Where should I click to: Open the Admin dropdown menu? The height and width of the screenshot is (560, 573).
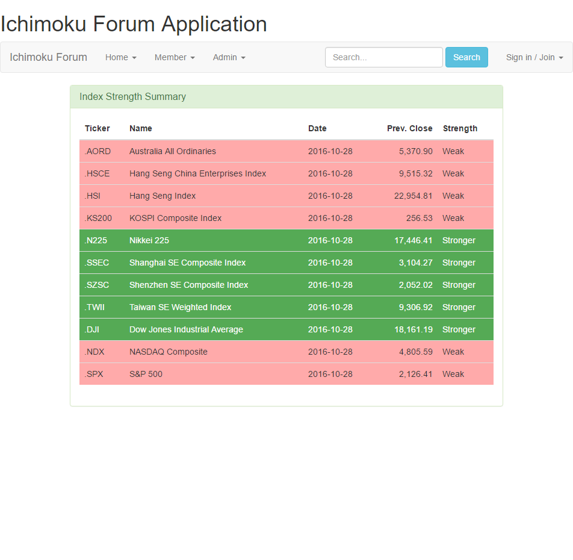229,57
